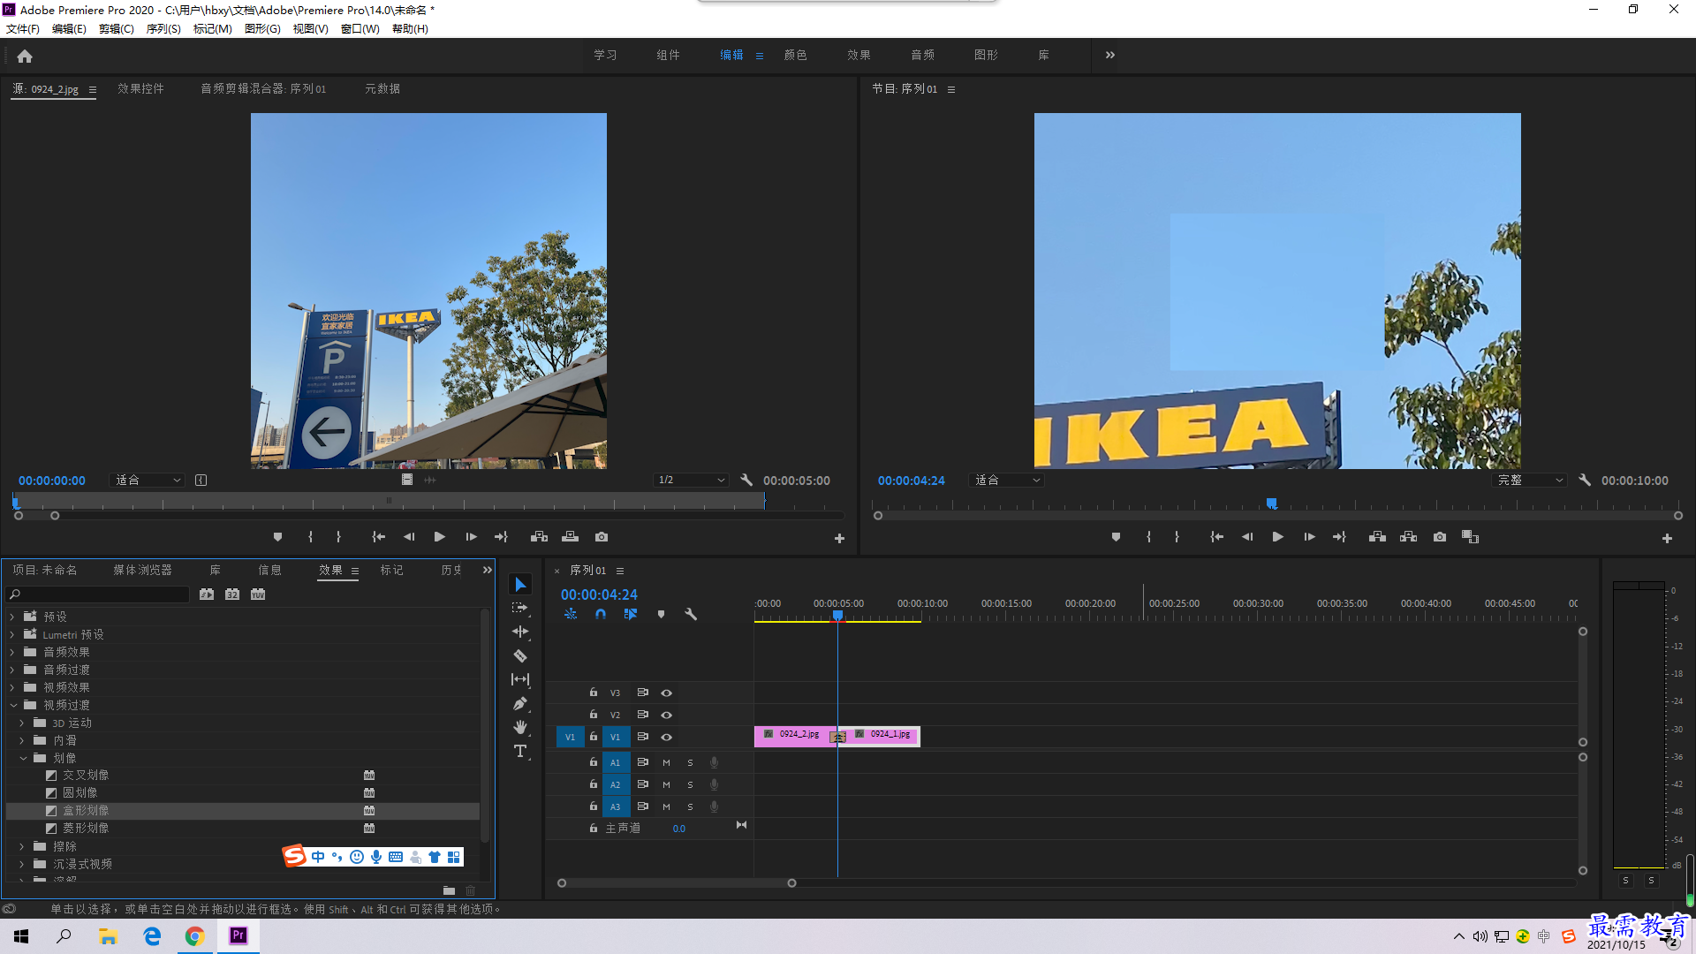This screenshot has height=954, width=1696.
Task: Open Program monitor zoom 适合 dropdown
Action: click(x=1007, y=481)
